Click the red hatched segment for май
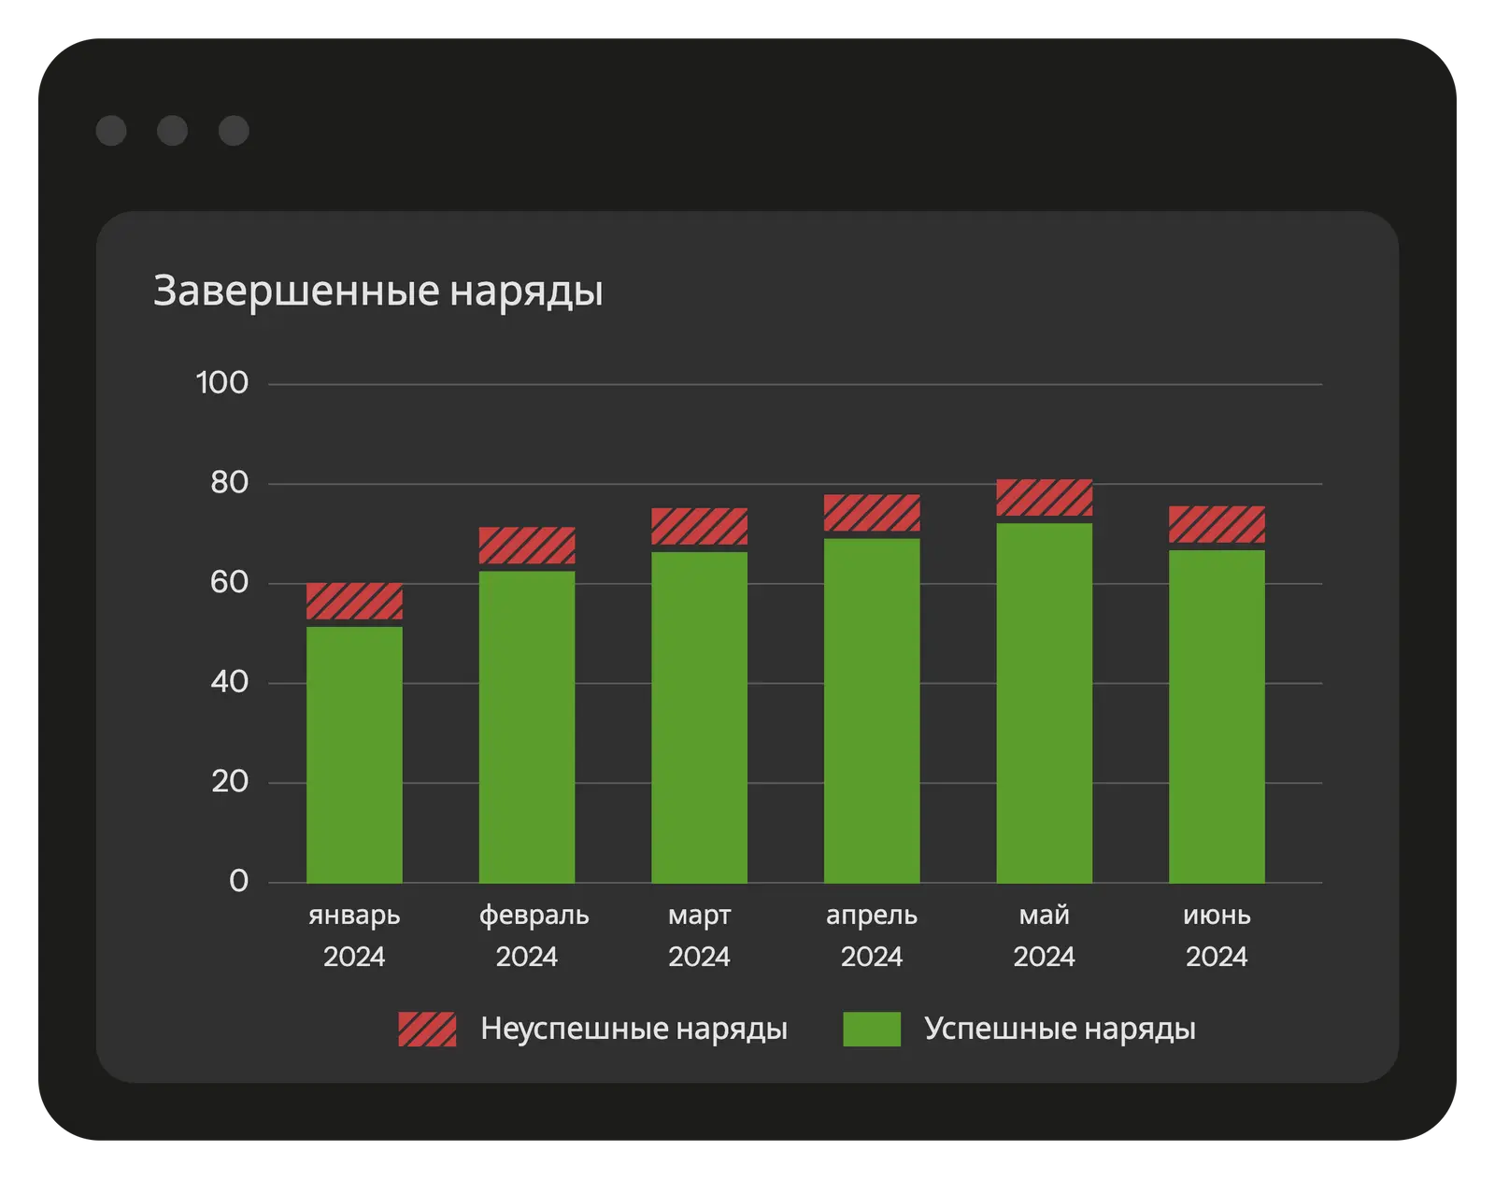The image size is (1495, 1179). coord(1044,497)
